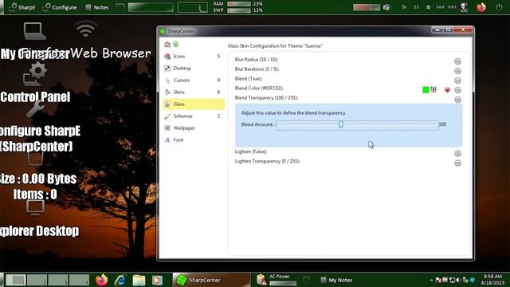510x287 pixels.
Task: Click the Blur Iterations (5 / 5) setting
Action: tap(257, 69)
